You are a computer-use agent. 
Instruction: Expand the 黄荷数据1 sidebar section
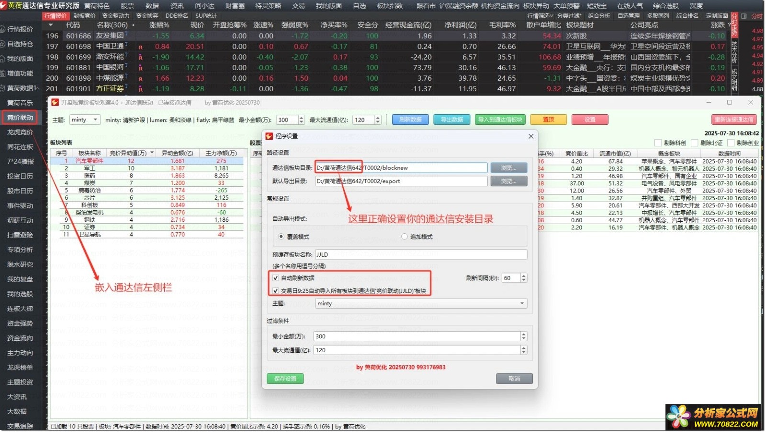tap(20, 88)
